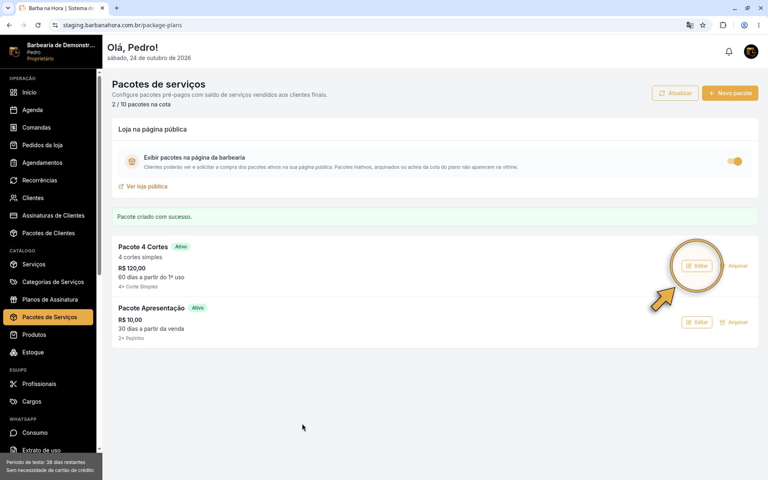
Task: Open Planos de Assinatura page
Action: tap(48, 300)
